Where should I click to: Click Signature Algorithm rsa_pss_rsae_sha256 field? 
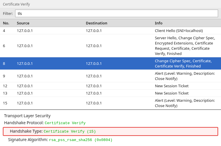point(60,140)
